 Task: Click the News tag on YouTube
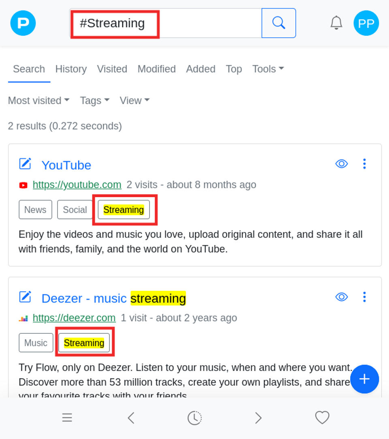point(35,209)
